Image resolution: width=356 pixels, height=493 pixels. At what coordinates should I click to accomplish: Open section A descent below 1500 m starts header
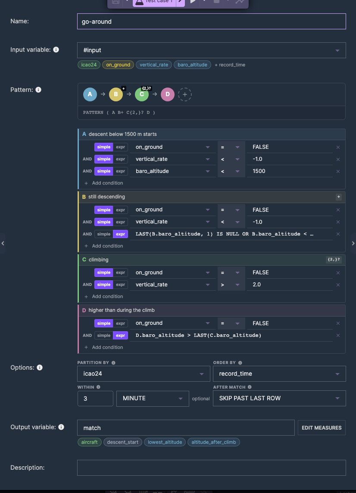pos(212,134)
